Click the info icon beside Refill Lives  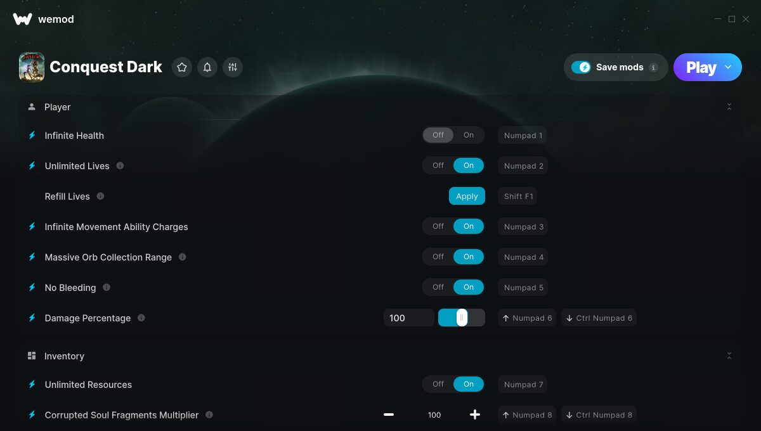100,196
